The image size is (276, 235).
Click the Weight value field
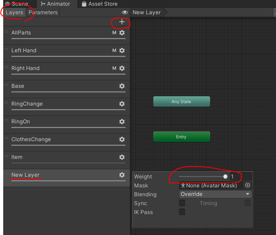click(x=241, y=177)
